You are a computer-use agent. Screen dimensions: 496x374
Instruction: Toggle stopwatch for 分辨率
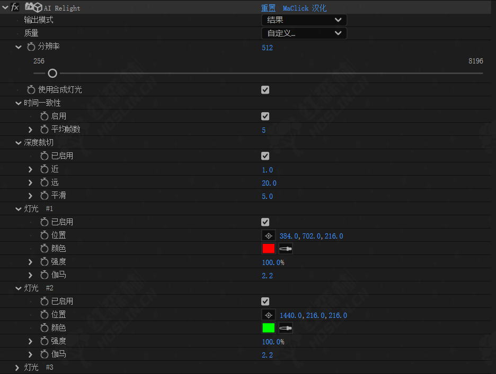coord(31,47)
